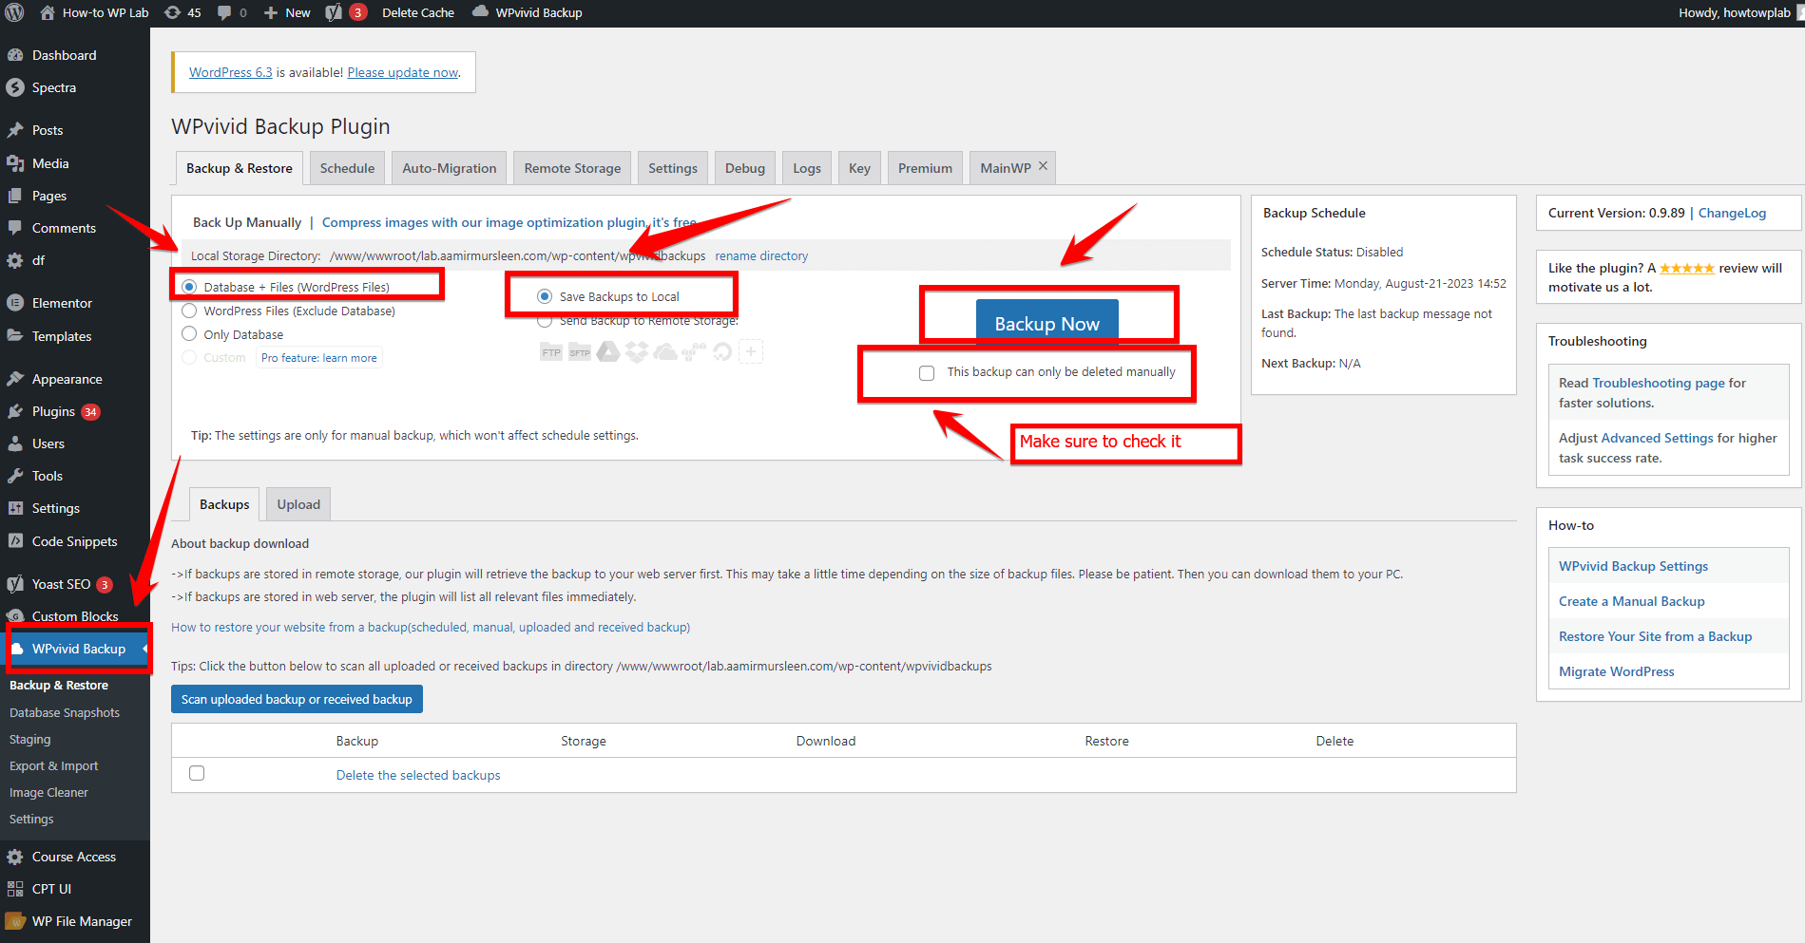Screen dimensions: 1805x943
Task: Select the Amazon S3 storage icon
Action: [x=694, y=352]
